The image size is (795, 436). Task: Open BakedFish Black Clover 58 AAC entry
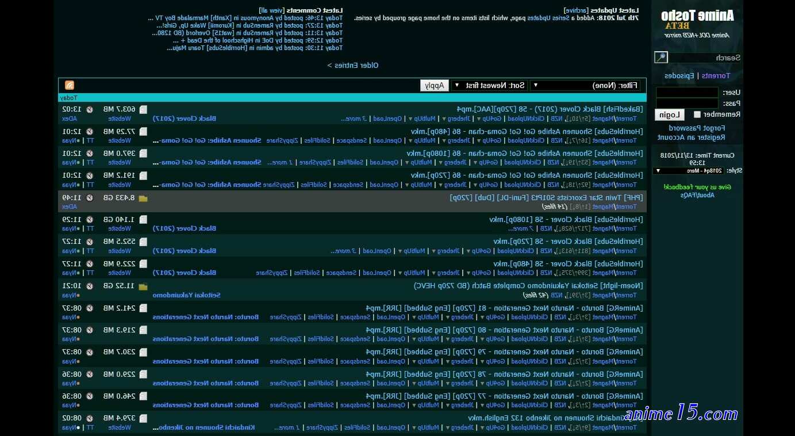pyautogui.click(x=550, y=109)
